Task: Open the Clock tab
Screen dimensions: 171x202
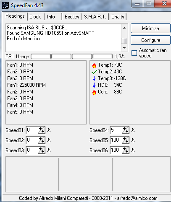Action: click(35, 17)
